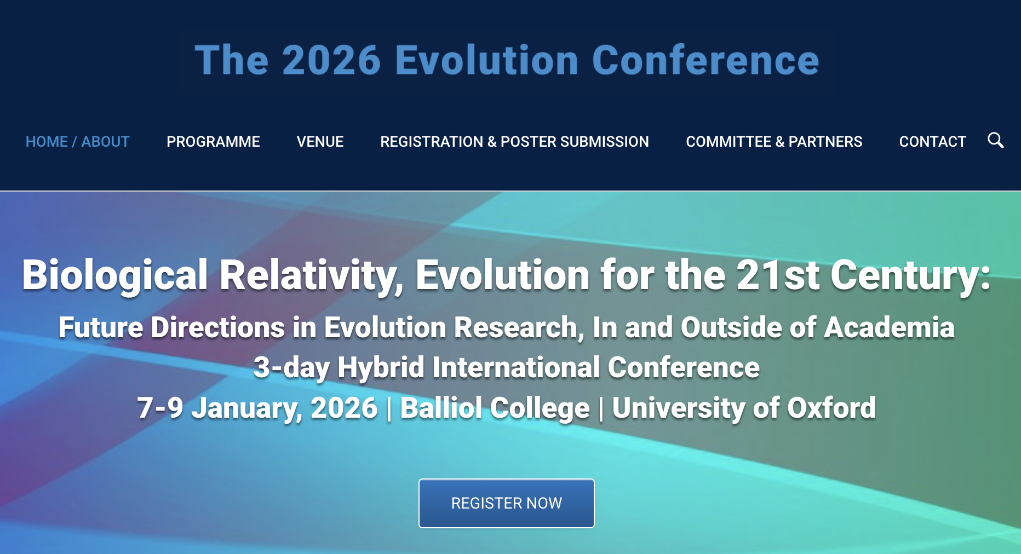The image size is (1021, 554).
Task: Click the University of Oxford text
Action: click(x=744, y=408)
